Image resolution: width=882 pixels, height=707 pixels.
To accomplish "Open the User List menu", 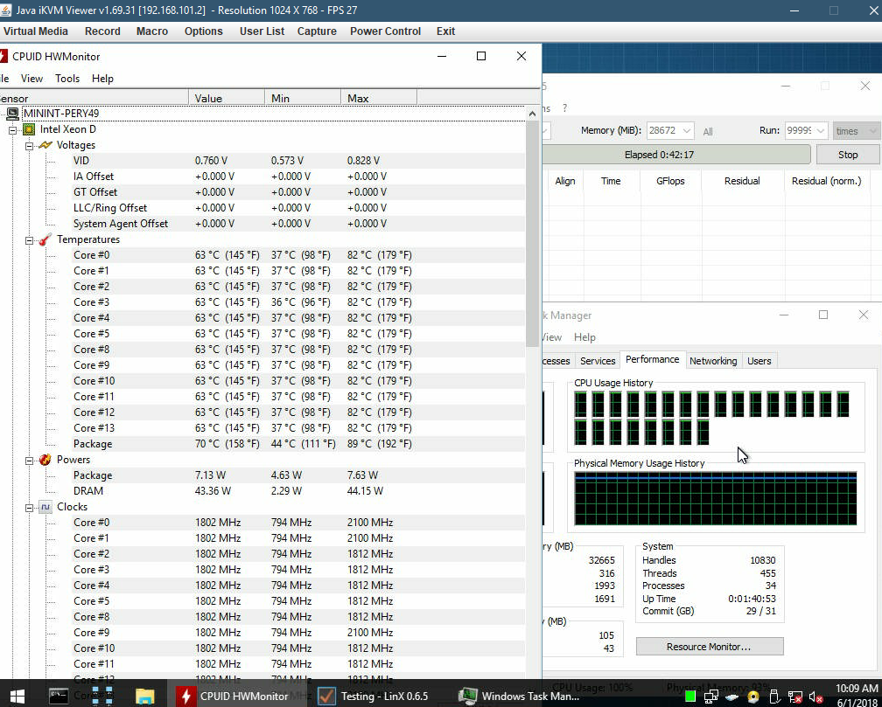I will point(262,31).
